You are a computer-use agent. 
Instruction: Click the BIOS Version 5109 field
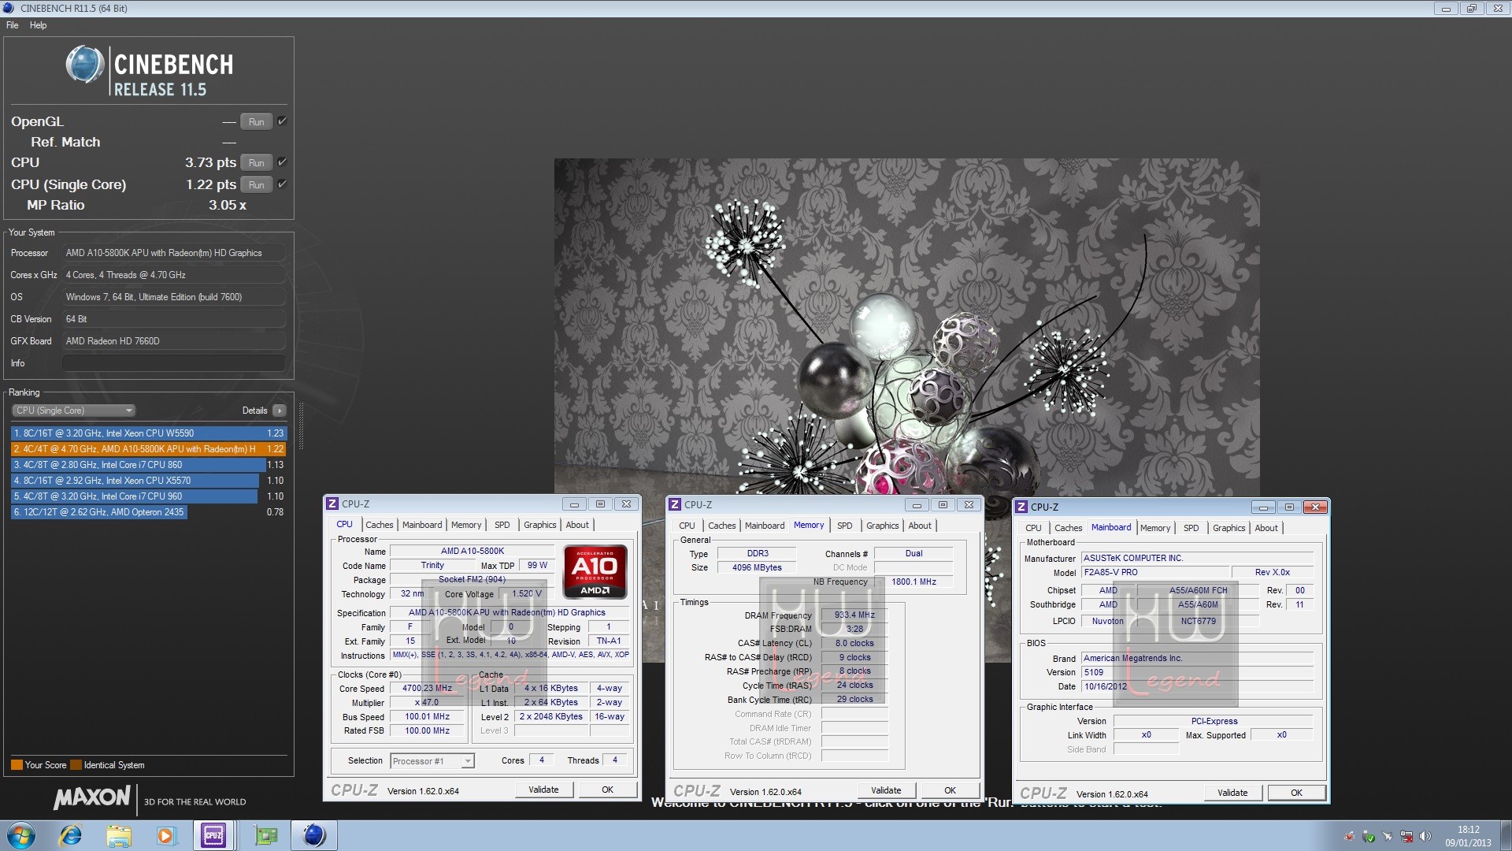[x=1197, y=673]
